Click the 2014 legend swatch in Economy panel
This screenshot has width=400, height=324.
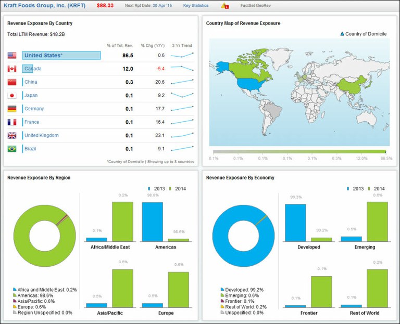[x=369, y=189]
